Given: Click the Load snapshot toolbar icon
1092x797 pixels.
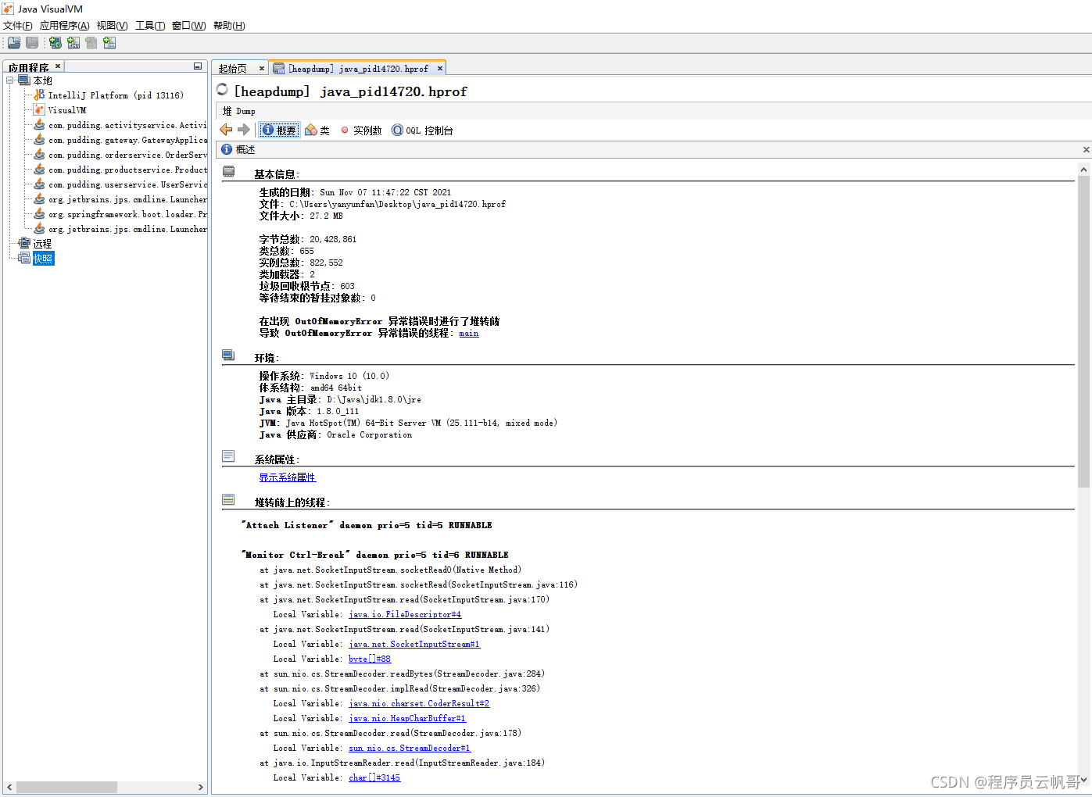Looking at the screenshot, I should (x=14, y=43).
